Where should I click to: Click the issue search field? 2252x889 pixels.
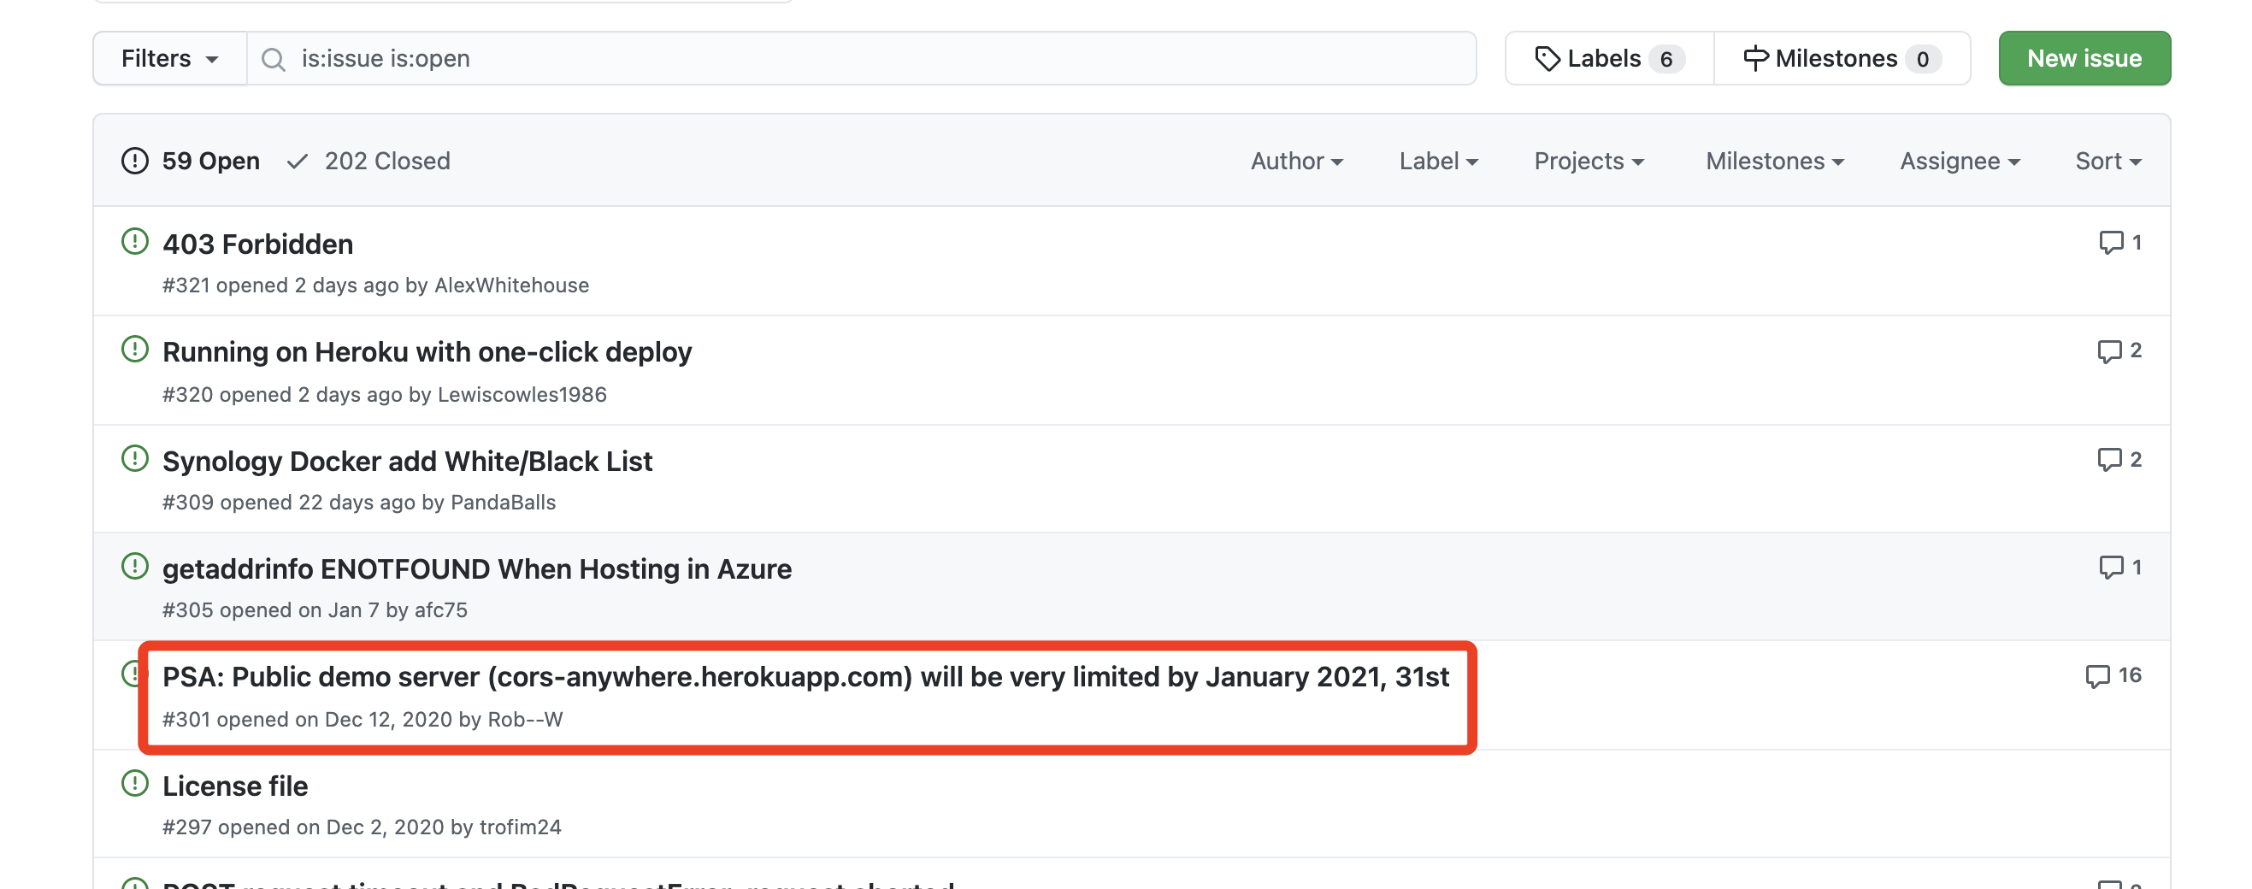862,59
